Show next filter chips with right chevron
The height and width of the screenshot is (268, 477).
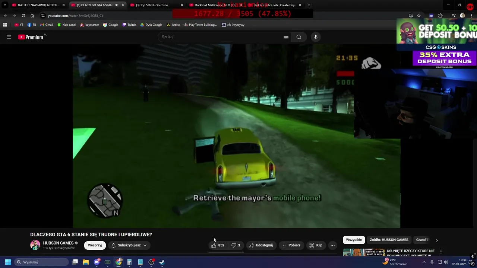tap(437, 240)
